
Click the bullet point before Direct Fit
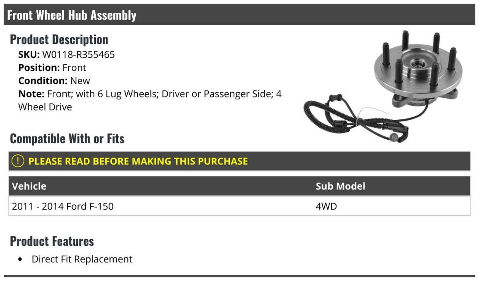pos(20,259)
